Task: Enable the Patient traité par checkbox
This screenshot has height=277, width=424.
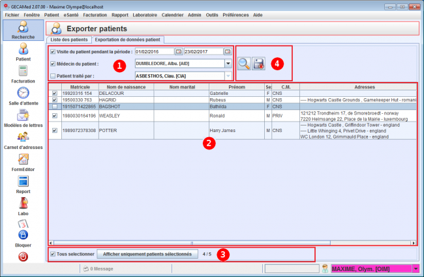Action: point(53,76)
